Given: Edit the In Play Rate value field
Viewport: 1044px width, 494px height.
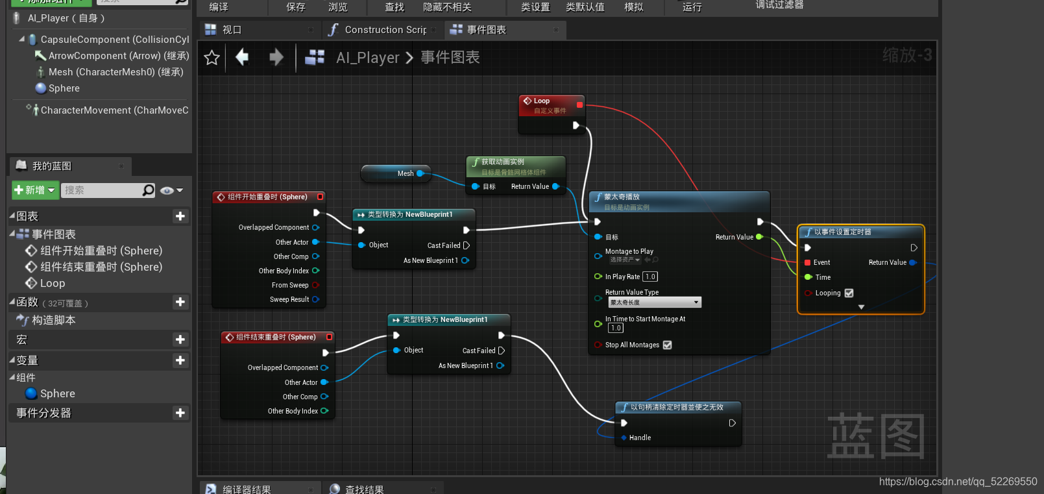Looking at the screenshot, I should (x=650, y=277).
